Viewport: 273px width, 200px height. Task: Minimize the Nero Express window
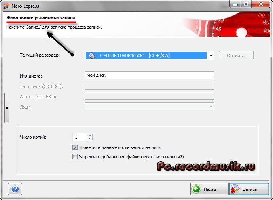pos(235,4)
